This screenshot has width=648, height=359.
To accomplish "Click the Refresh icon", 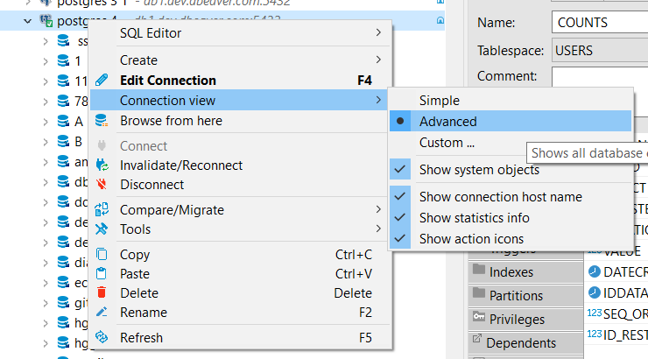I will (x=102, y=337).
